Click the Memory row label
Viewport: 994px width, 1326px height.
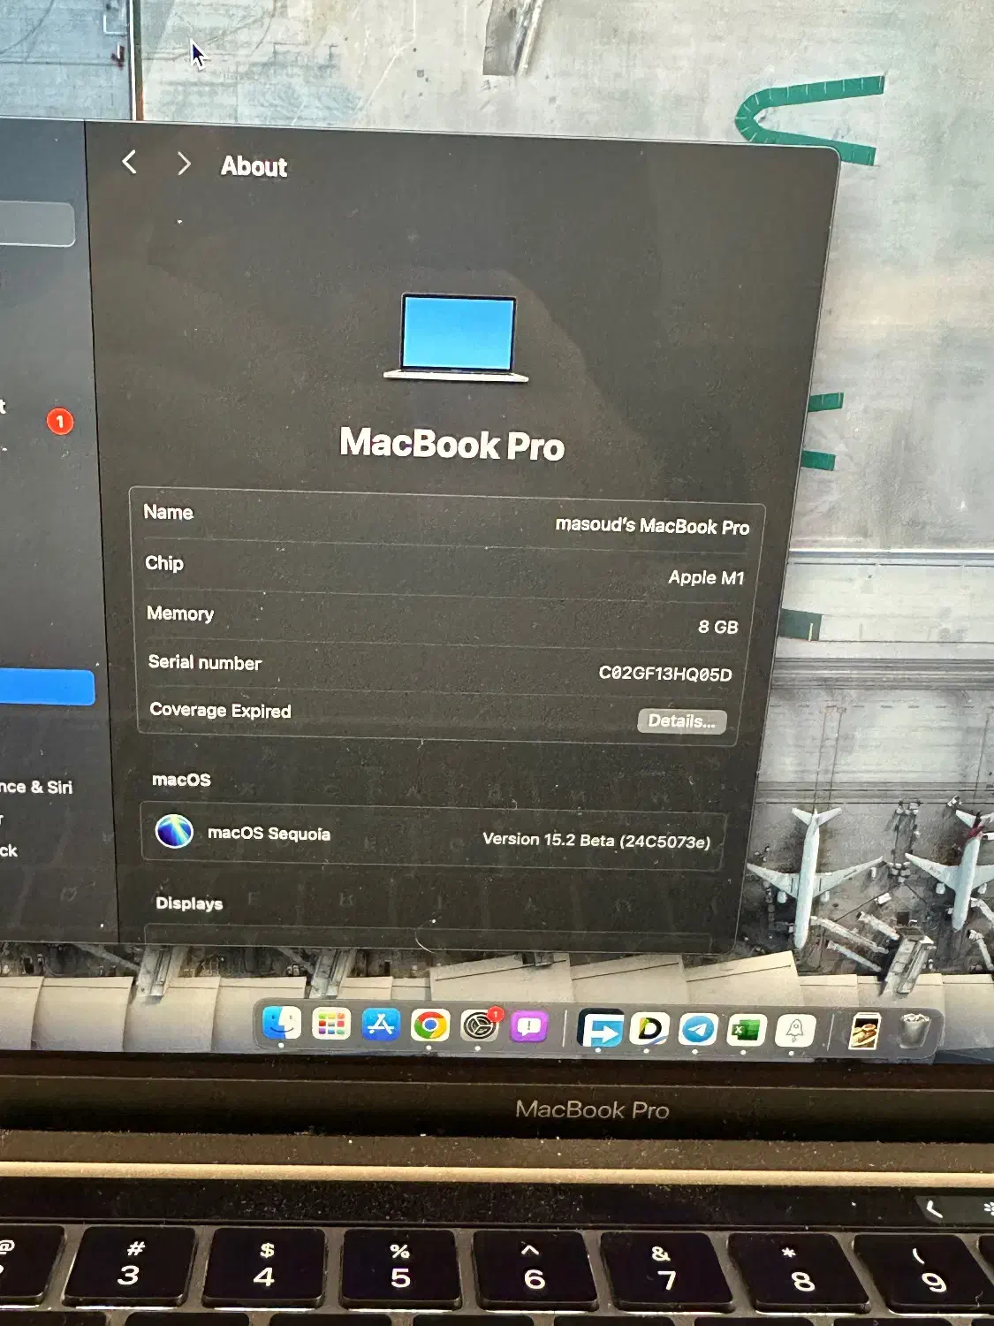180,613
